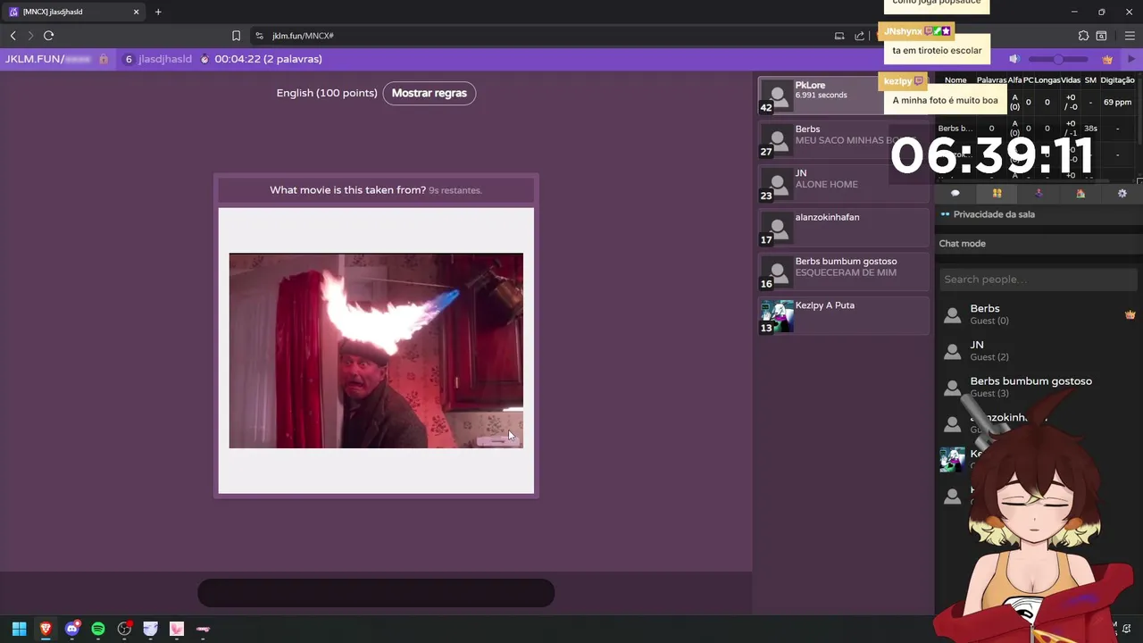The height and width of the screenshot is (643, 1143).
Task: Open the sidebar panel icon in browser toolbar
Action: click(1101, 36)
